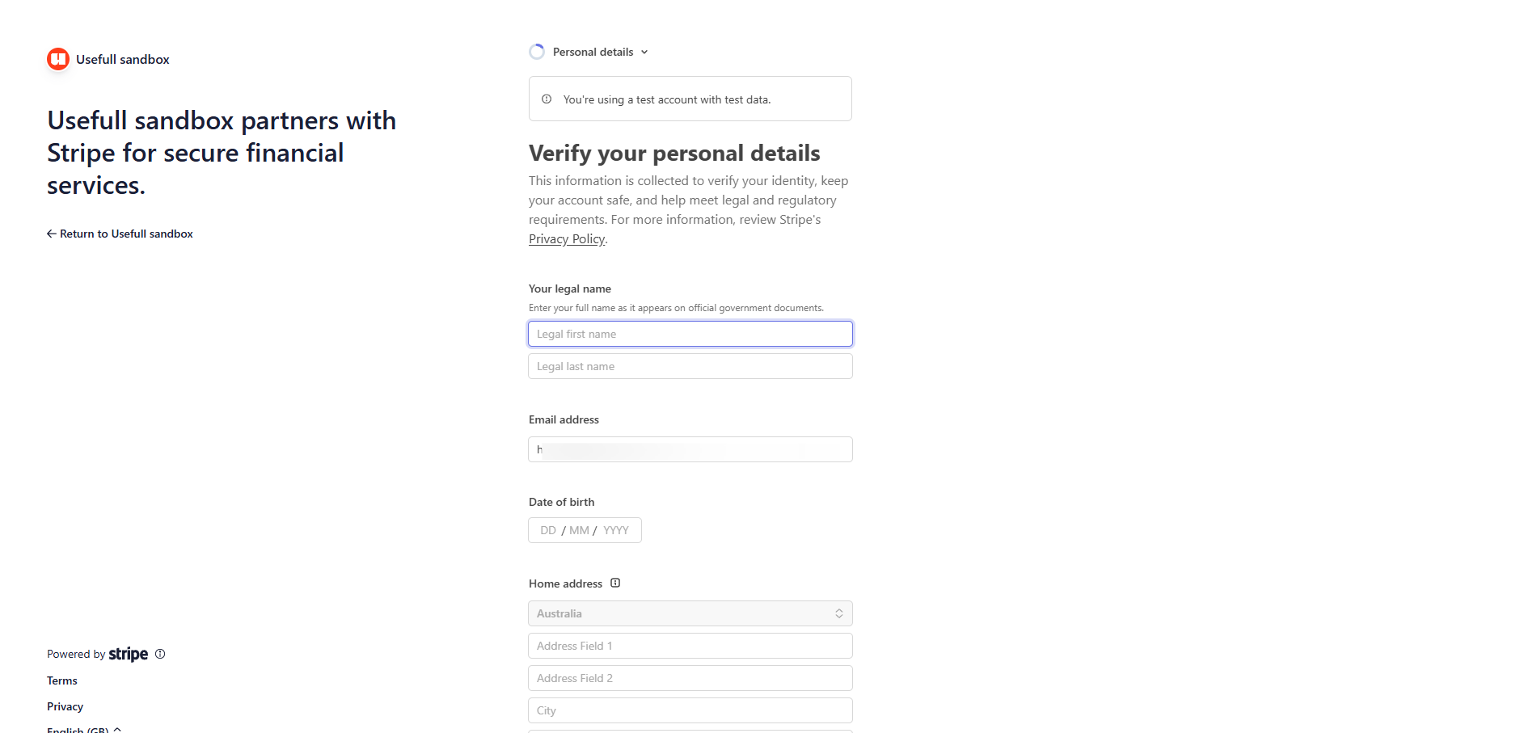Click the DD box in Date of birth

point(548,530)
